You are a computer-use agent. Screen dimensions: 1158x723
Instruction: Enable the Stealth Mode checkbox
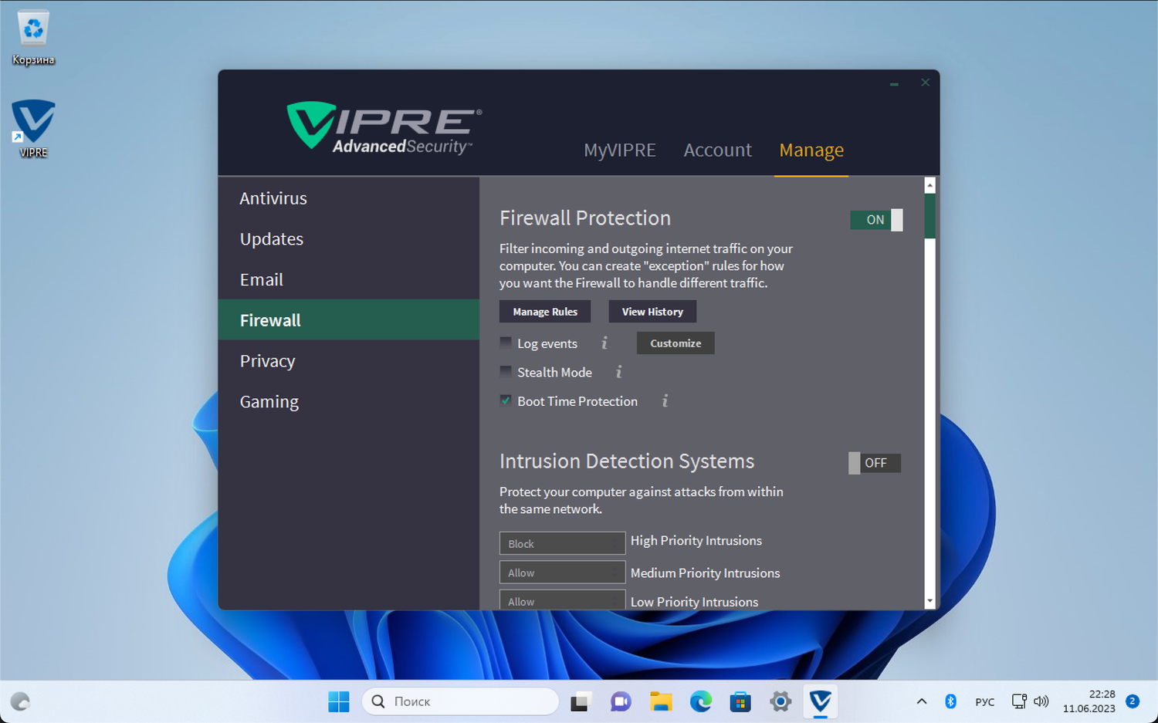506,371
